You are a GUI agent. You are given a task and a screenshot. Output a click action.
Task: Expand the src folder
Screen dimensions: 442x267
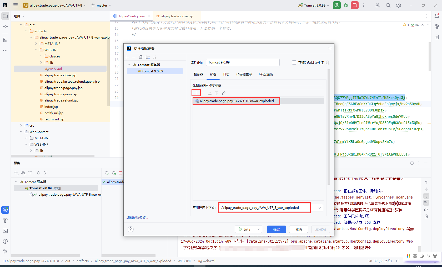pyautogui.click(x=21, y=125)
